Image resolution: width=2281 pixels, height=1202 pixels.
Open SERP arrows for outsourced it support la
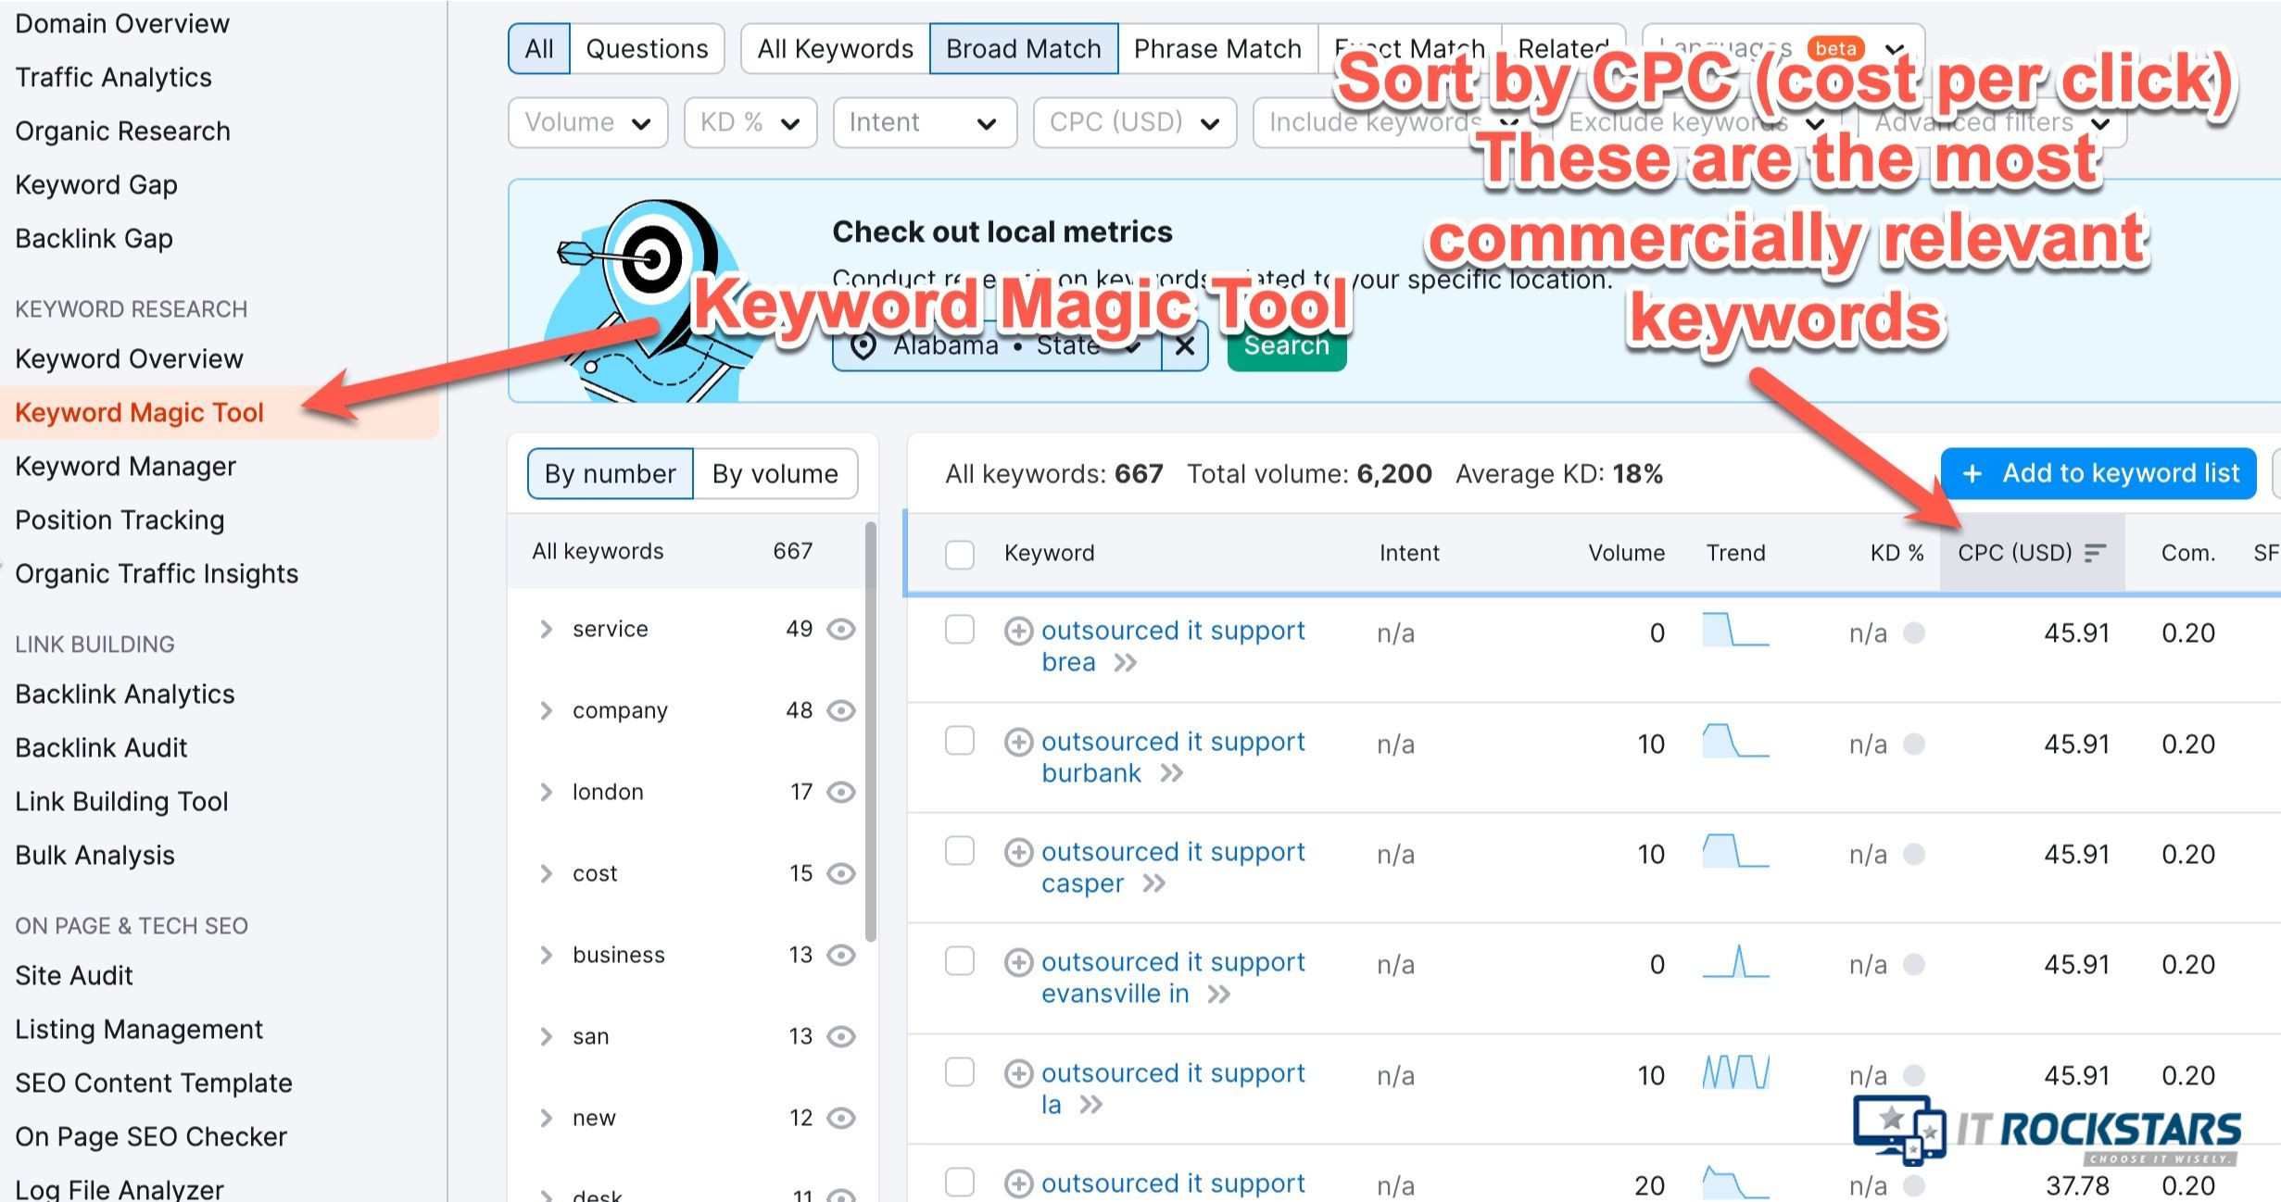click(1091, 1105)
